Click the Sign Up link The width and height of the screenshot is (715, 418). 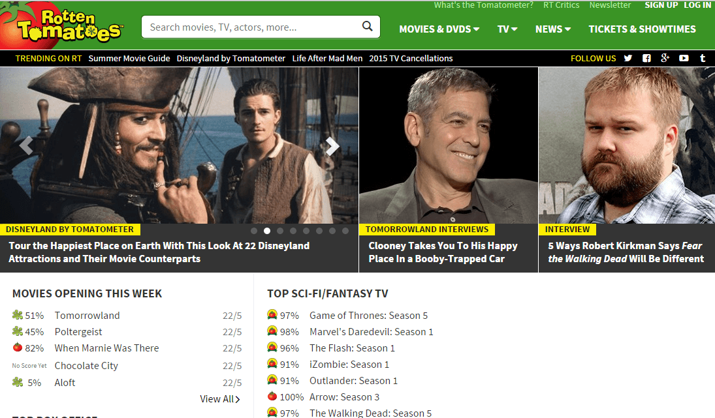point(661,5)
